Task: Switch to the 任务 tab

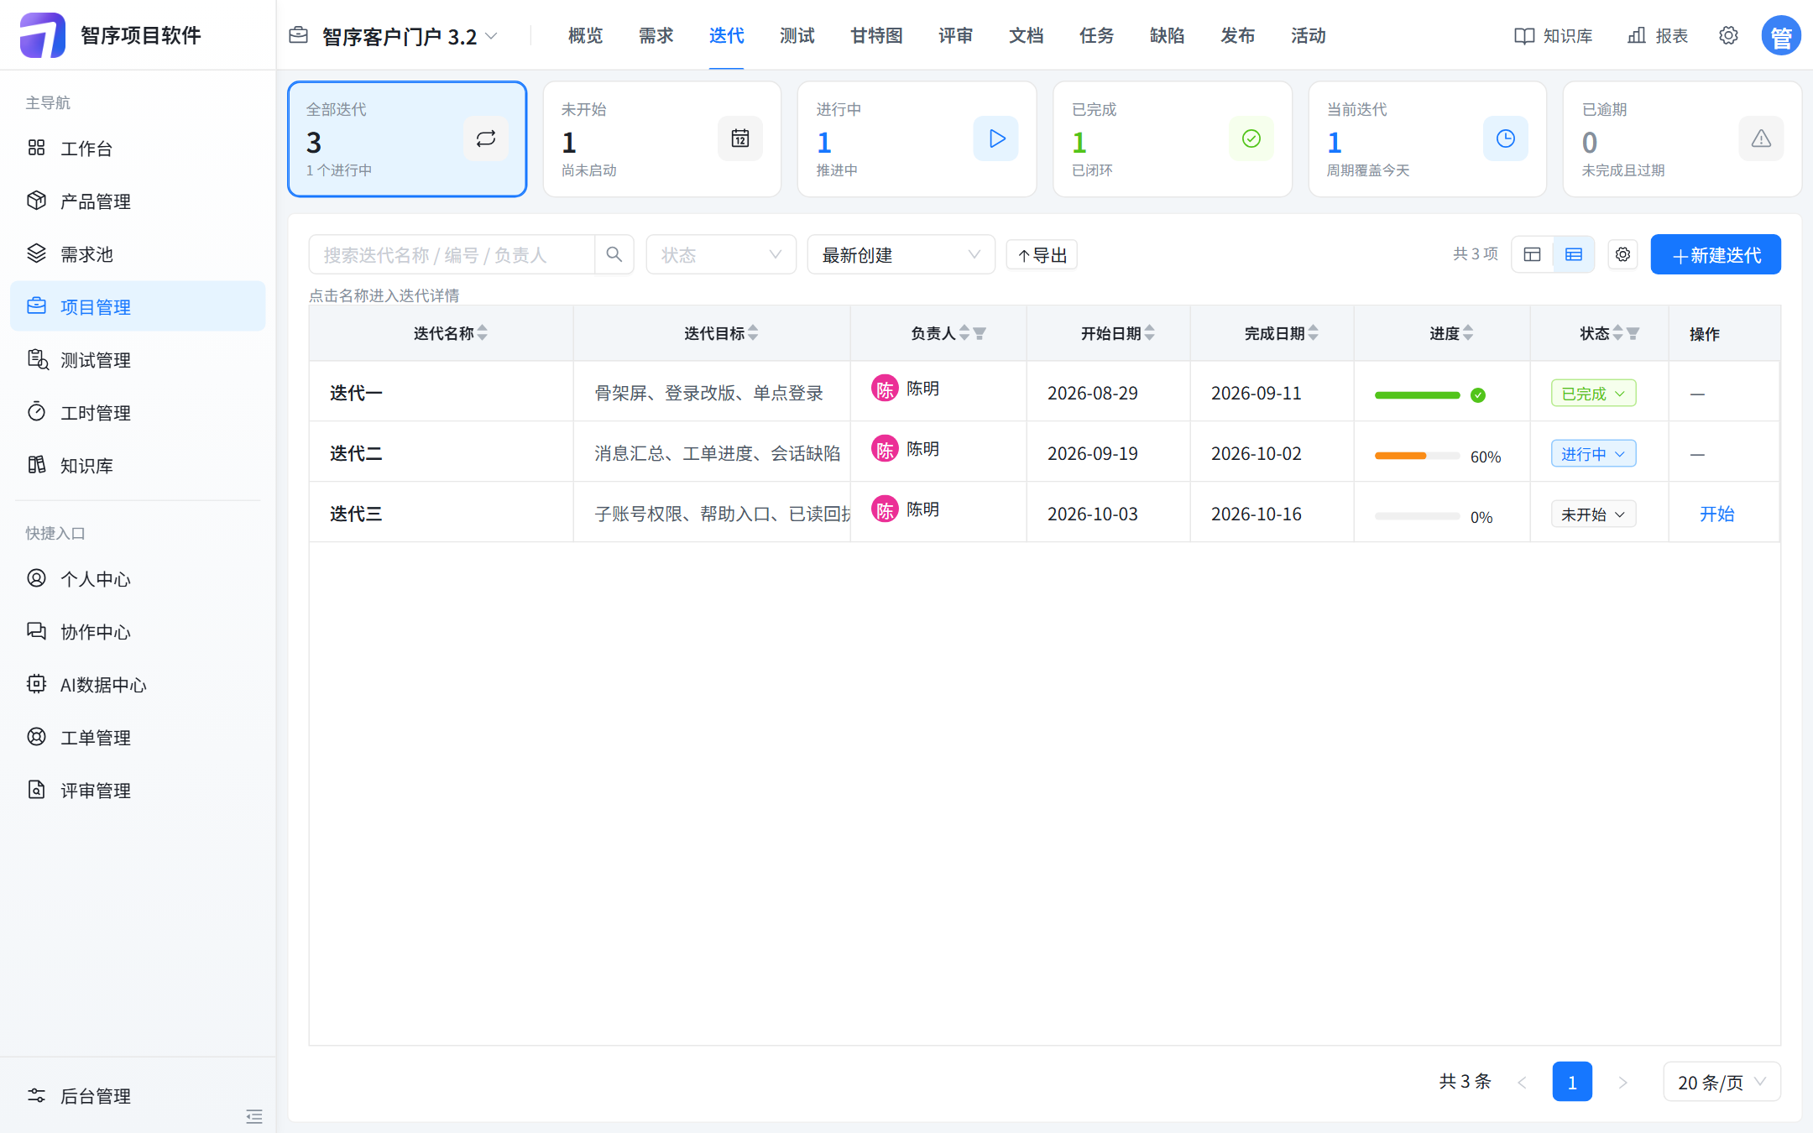Action: pos(1097,35)
